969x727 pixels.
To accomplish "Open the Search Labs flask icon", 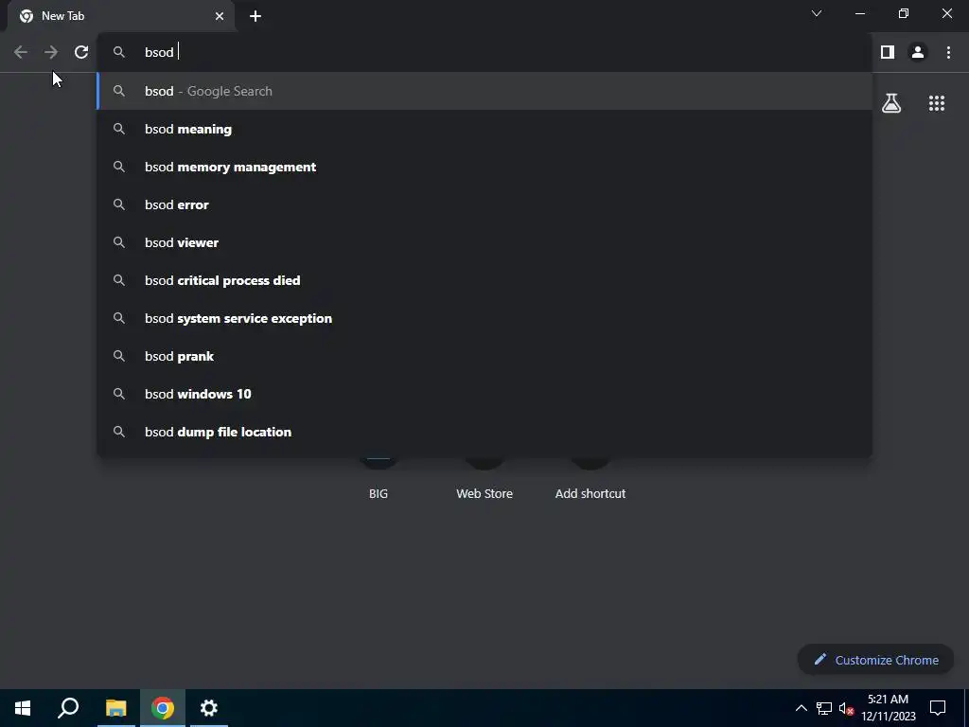I will (891, 103).
